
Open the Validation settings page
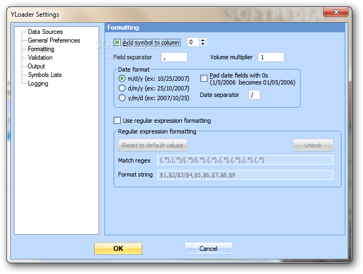40,58
